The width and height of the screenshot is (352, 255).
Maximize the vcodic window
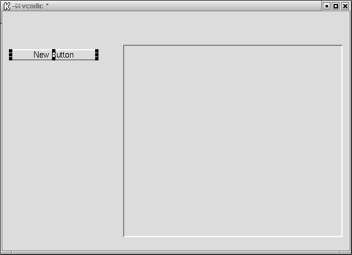point(336,6)
